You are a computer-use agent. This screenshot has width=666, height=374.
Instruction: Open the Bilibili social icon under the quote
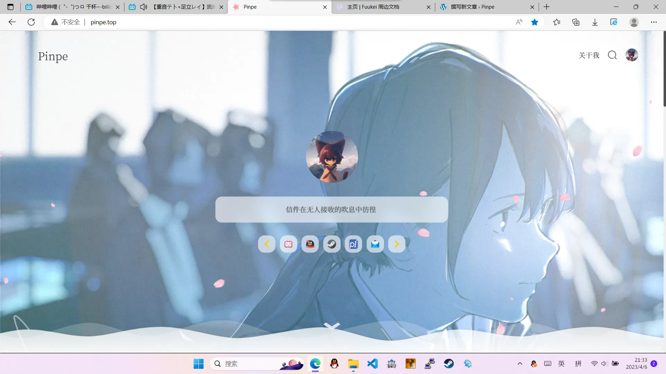pyautogui.click(x=288, y=244)
